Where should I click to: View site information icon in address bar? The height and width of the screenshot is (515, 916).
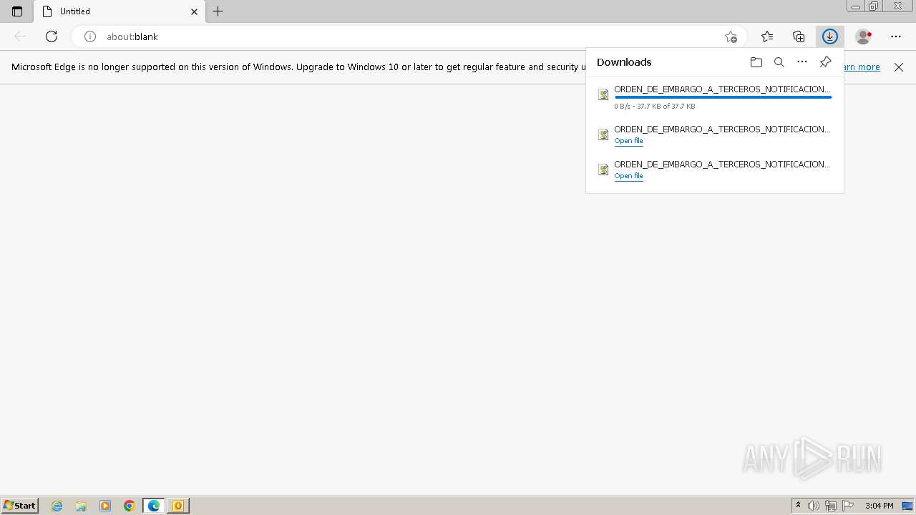click(x=90, y=36)
